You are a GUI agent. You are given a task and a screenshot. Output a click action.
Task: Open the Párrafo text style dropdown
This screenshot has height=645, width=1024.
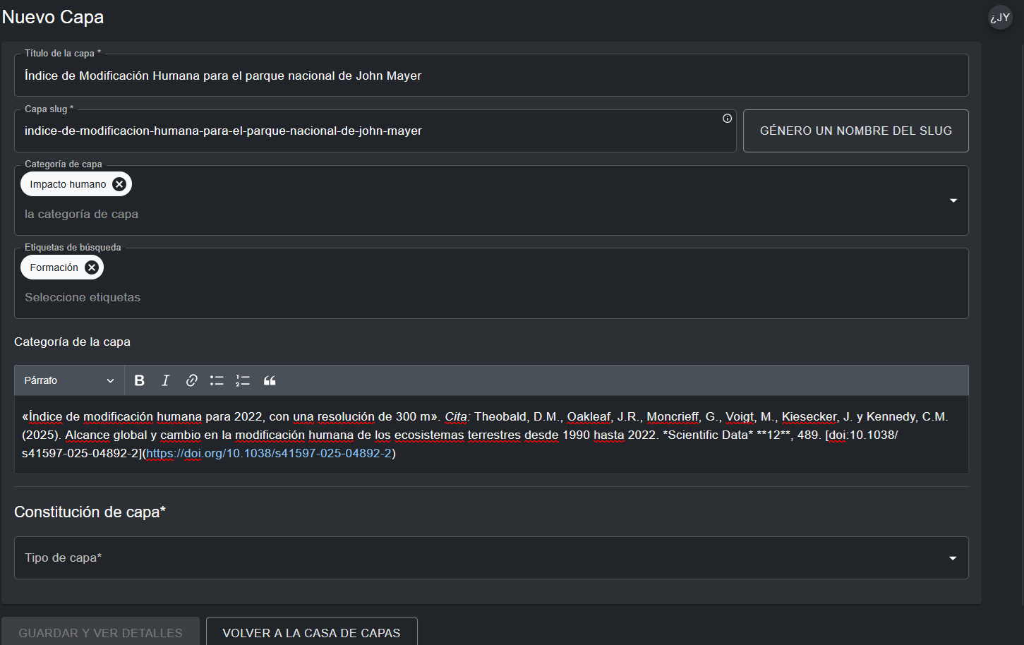click(68, 380)
